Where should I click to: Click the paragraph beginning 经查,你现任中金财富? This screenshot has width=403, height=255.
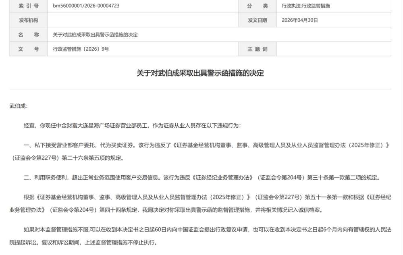point(132,126)
